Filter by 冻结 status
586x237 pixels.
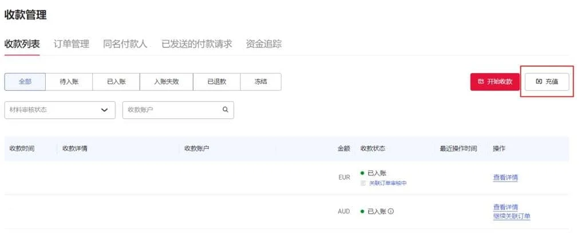[x=261, y=82]
